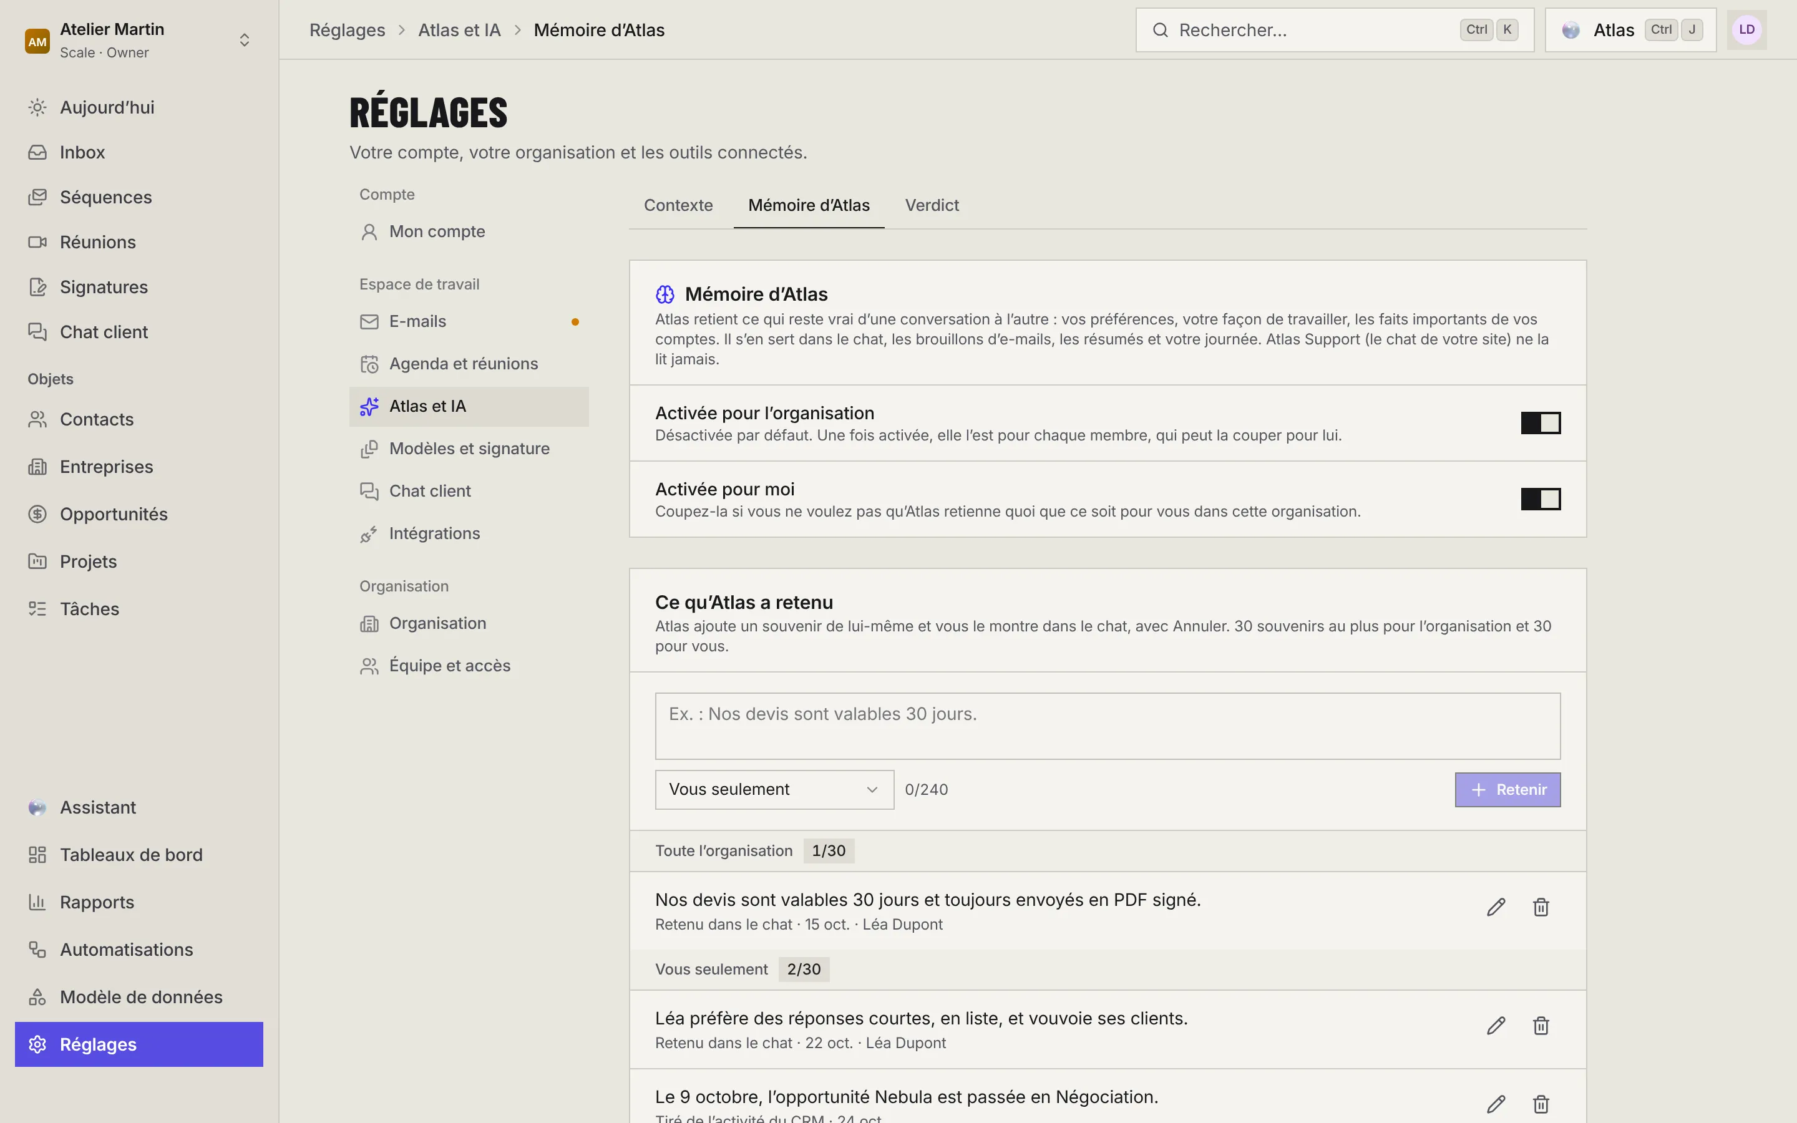1797x1123 pixels.
Task: Click the edit pencil for the 'Nos devis' memory
Action: click(x=1496, y=907)
